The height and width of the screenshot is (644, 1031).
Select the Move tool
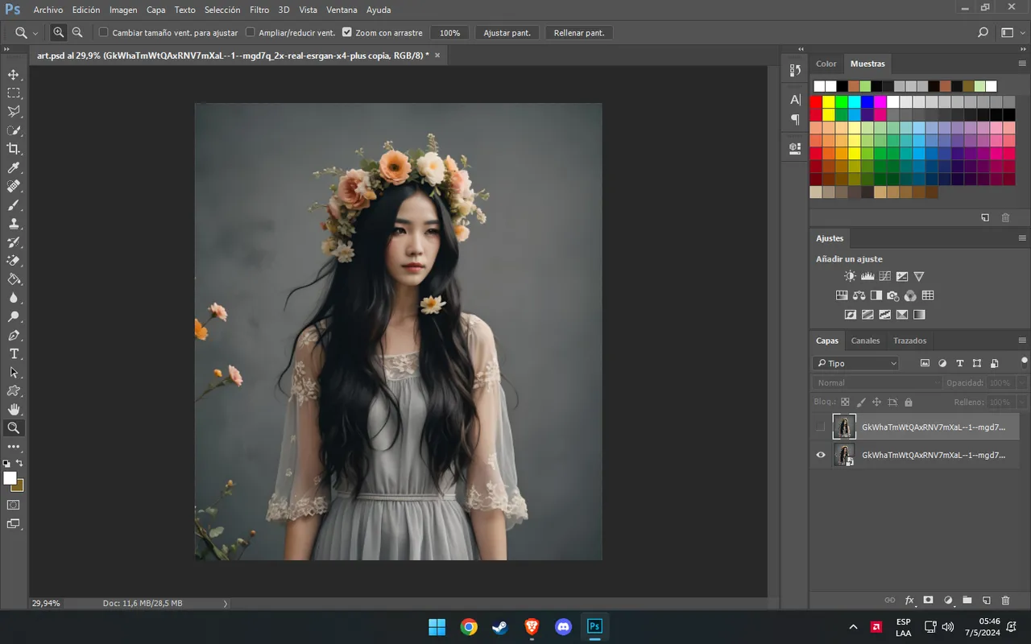(14, 74)
